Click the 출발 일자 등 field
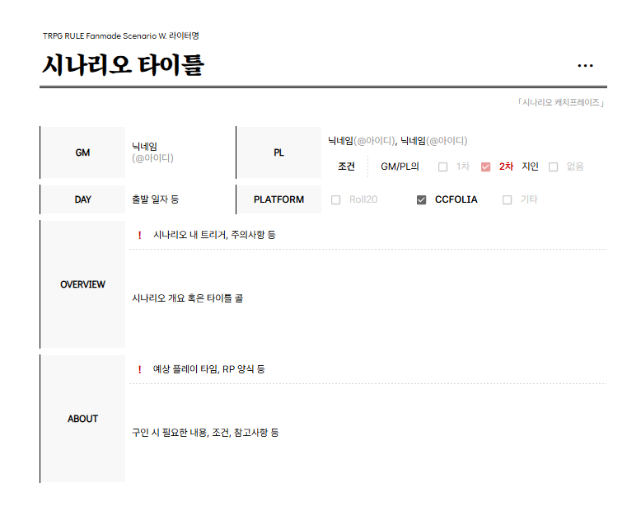 (x=156, y=199)
